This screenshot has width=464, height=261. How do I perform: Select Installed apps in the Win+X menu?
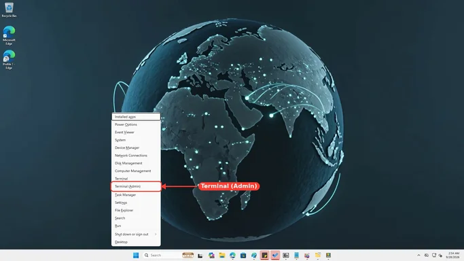tap(136, 117)
